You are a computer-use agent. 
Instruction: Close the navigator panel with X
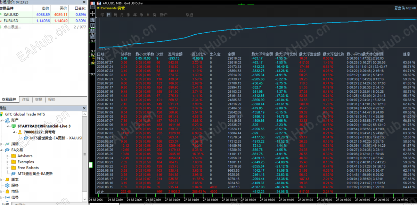pos(84,108)
